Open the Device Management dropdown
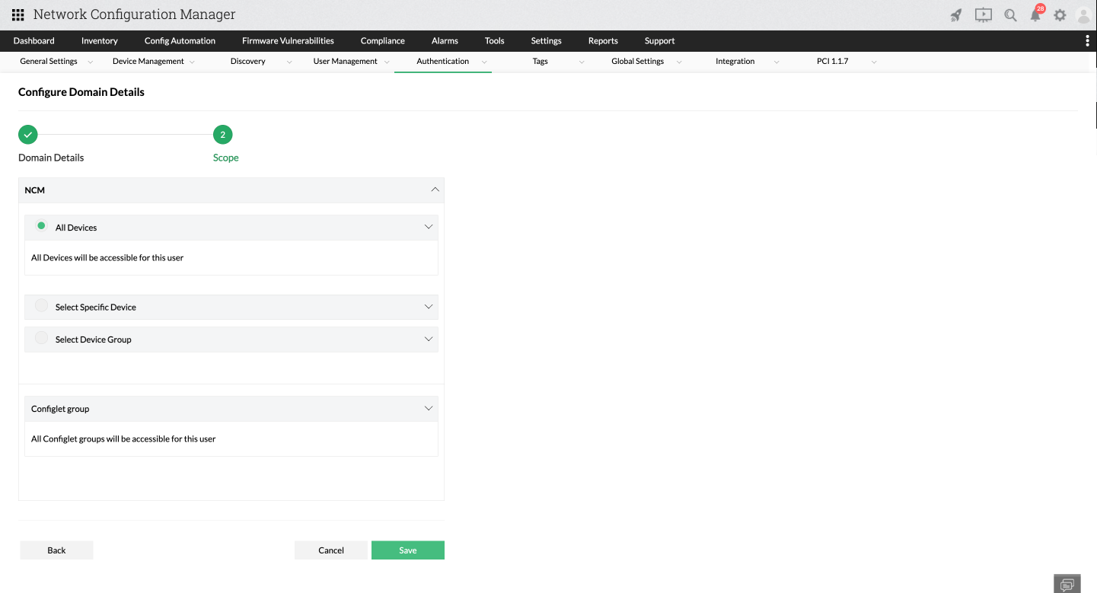This screenshot has height=593, width=1097. (x=147, y=61)
